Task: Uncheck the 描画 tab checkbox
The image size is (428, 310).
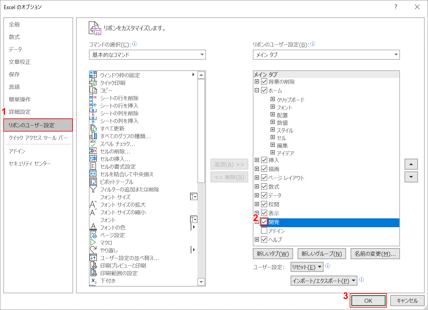Action: point(264,169)
